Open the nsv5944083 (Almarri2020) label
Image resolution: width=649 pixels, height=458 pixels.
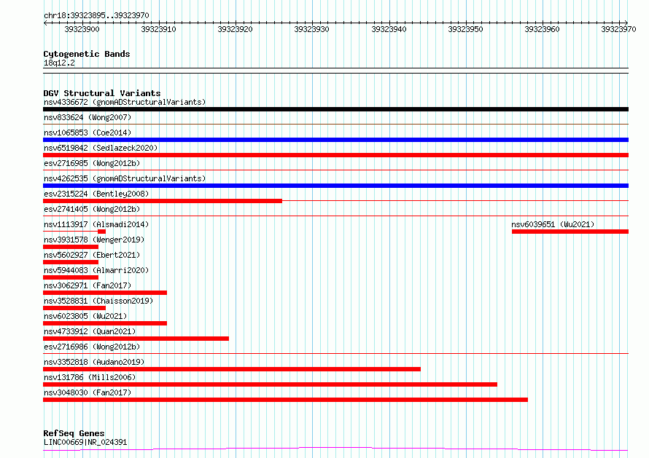coord(96,270)
